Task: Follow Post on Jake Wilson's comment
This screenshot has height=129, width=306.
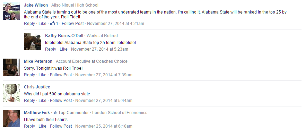Action: [x=72, y=24]
